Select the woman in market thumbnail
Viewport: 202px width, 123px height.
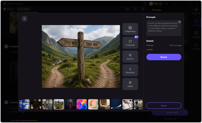point(138,104)
